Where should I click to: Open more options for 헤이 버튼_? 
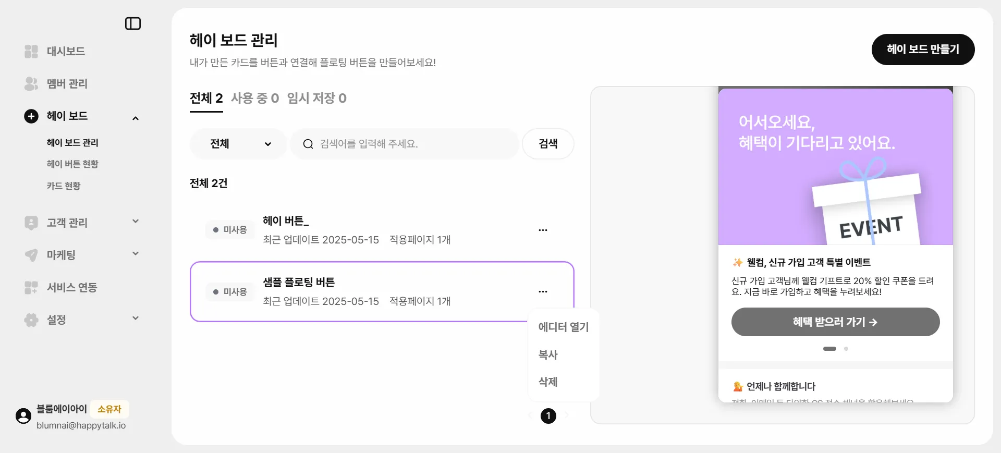tap(543, 230)
